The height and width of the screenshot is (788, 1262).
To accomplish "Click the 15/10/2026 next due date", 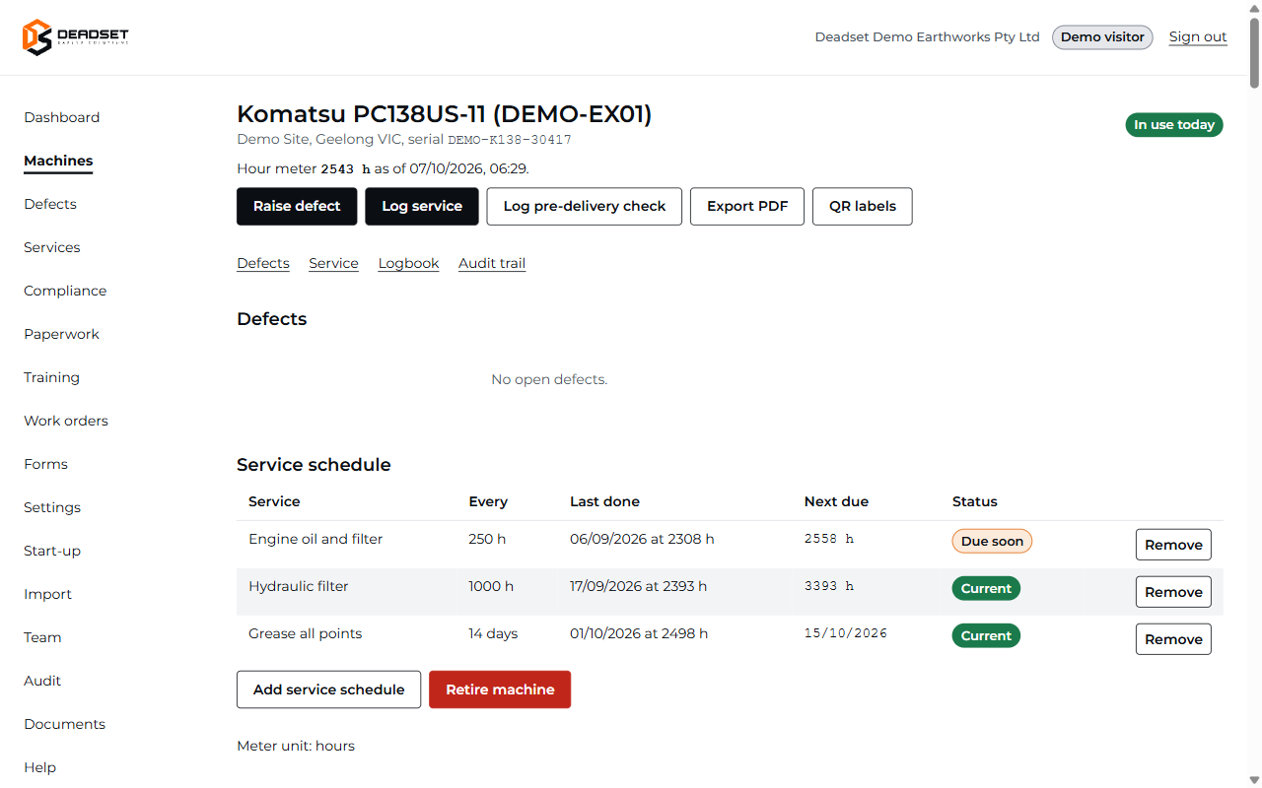I will [846, 633].
